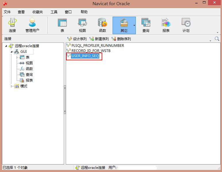Select sequence RECORD_ID_FOR_WSTB
Viewport: 222px width, 172px height.
(91, 51)
